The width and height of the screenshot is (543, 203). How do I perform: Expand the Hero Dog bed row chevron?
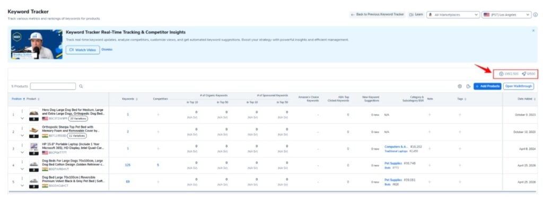click(22, 118)
